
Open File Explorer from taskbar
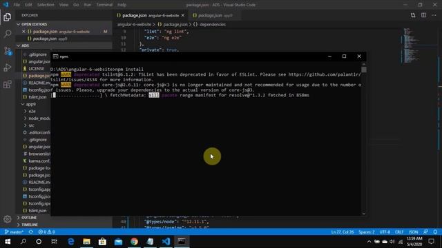(x=86, y=242)
